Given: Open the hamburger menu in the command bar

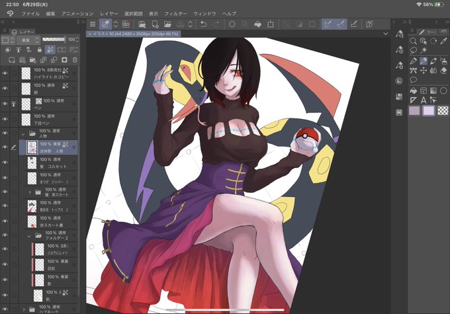Looking at the screenshot, I should pos(93,24).
